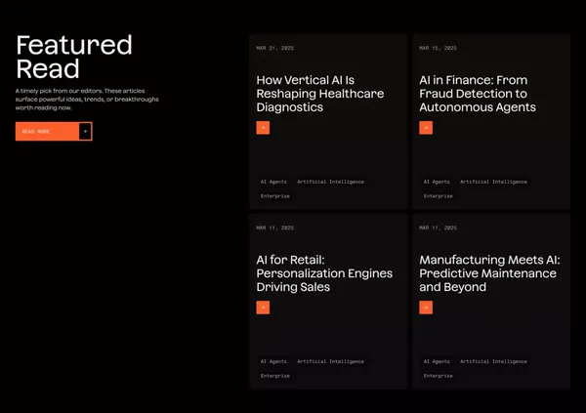
Task: Open the AI in Finance article arrow
Action: tap(426, 128)
